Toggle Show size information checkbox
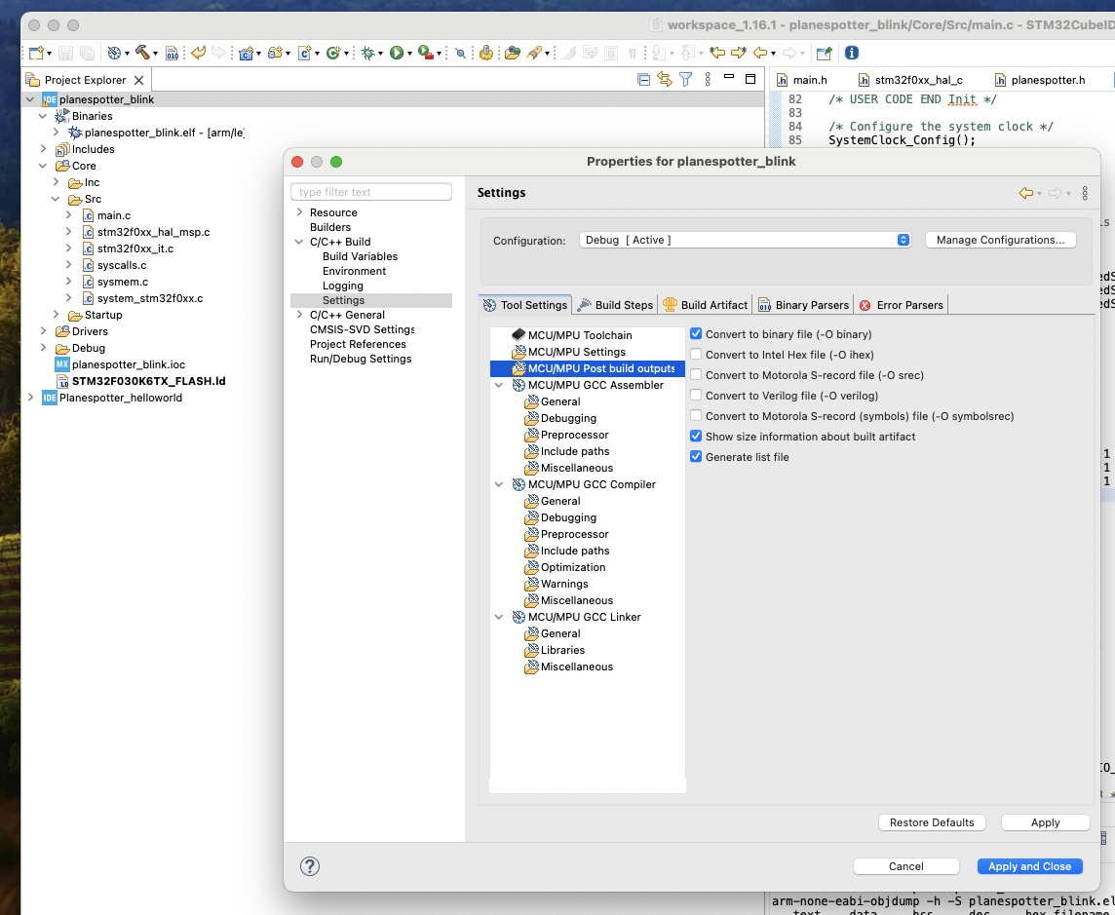Screen dimensions: 1115x915 [x=696, y=436]
